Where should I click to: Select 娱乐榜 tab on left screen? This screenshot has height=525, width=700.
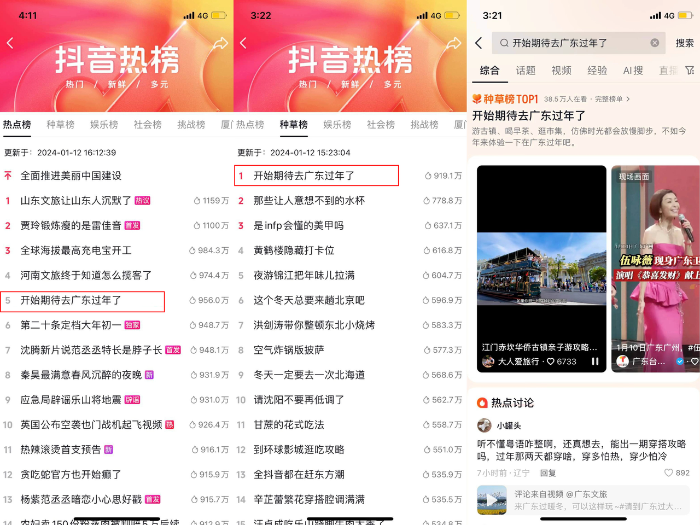pos(104,125)
